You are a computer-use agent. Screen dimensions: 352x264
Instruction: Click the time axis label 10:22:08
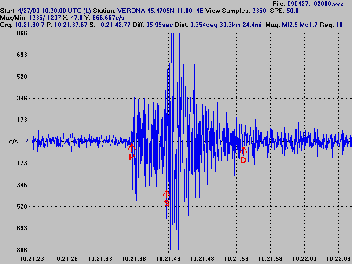click(x=338, y=259)
